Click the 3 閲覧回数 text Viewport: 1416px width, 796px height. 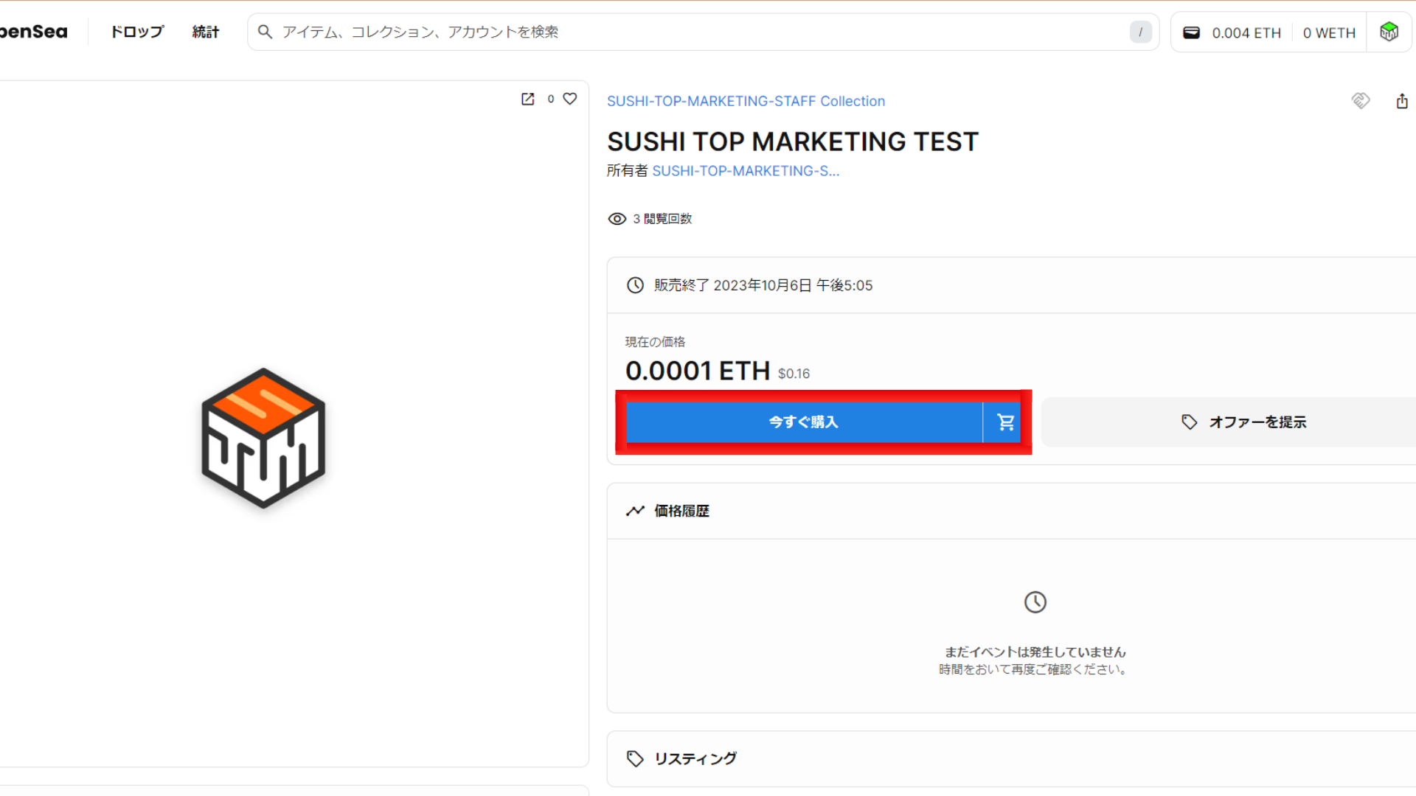click(x=662, y=219)
